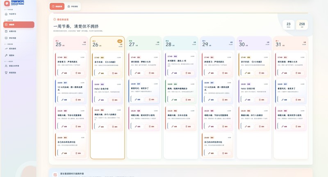Select 课程表 highlighted sidebar item
328x177 pixels.
point(19,25)
